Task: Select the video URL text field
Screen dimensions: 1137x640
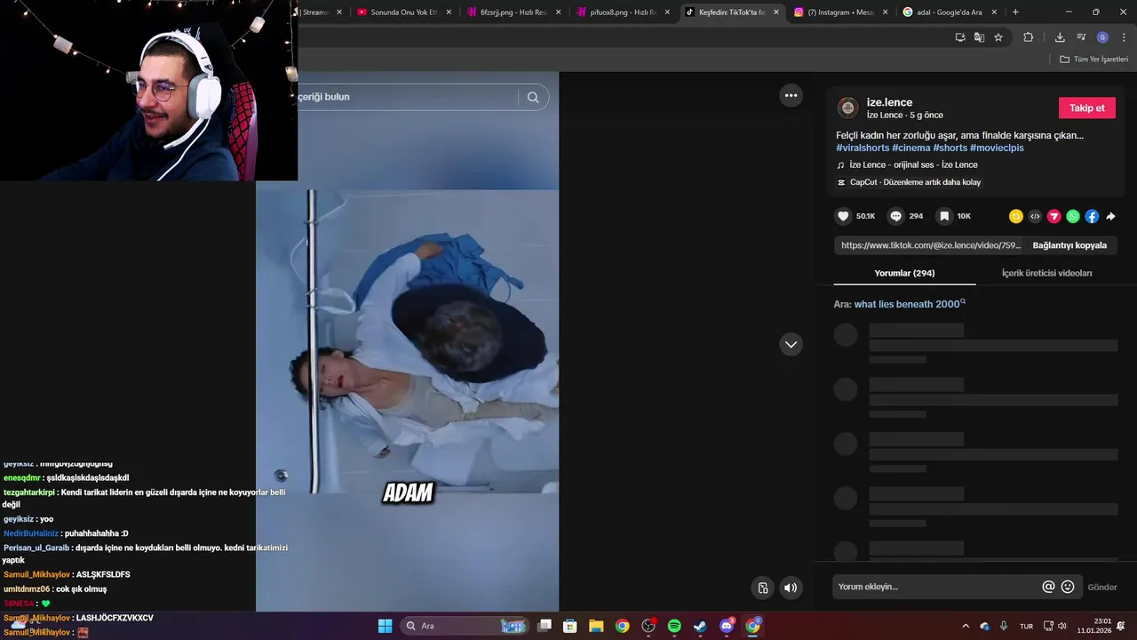Action: 930,245
